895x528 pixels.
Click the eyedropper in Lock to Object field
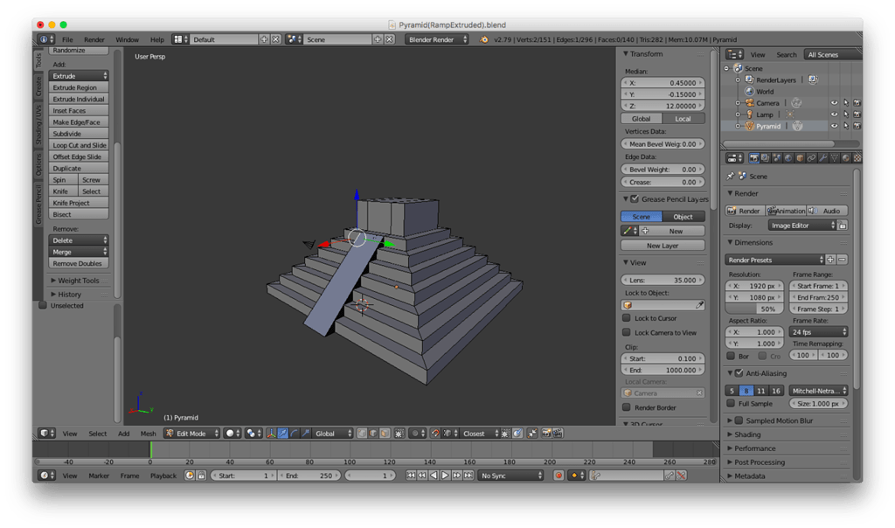699,305
